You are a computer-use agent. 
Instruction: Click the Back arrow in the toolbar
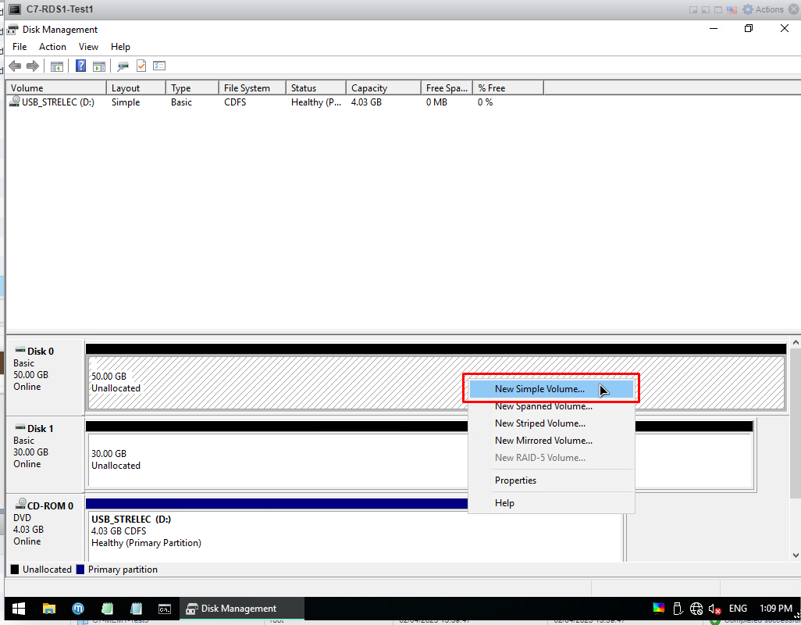pos(14,66)
